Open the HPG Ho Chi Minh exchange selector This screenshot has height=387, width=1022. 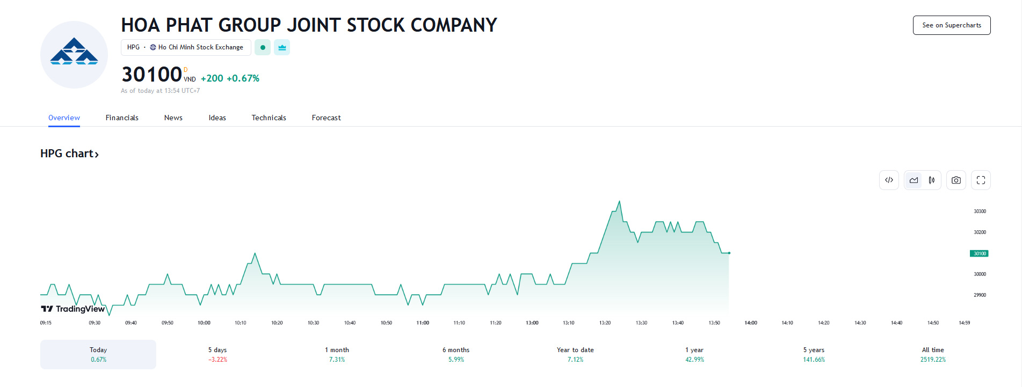(x=185, y=47)
